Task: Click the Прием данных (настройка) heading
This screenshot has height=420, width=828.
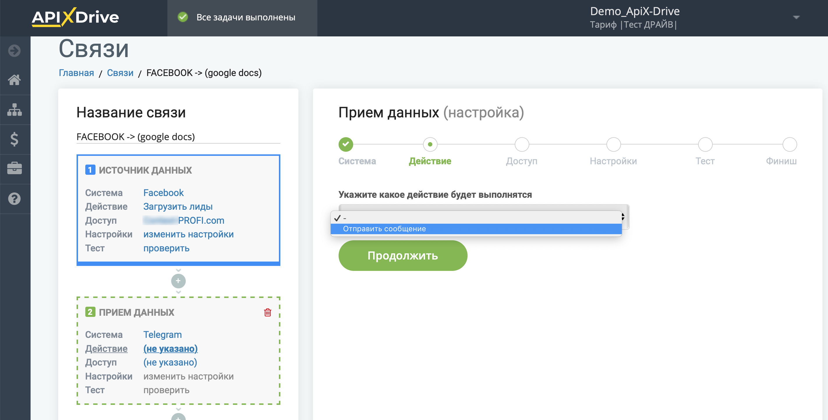Action: tap(431, 112)
